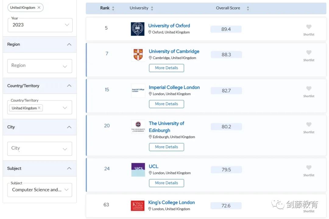Click More Details for University of Edinburgh
Image resolution: width=329 pixels, height=219 pixels.
166,147
